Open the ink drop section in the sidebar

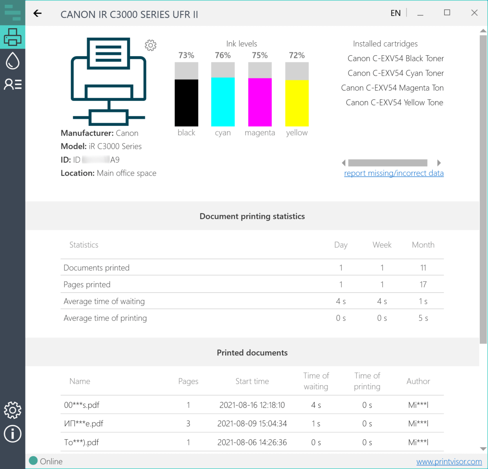(13, 61)
